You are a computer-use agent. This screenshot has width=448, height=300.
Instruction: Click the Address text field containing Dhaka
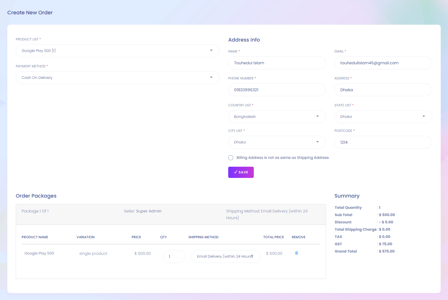point(383,90)
